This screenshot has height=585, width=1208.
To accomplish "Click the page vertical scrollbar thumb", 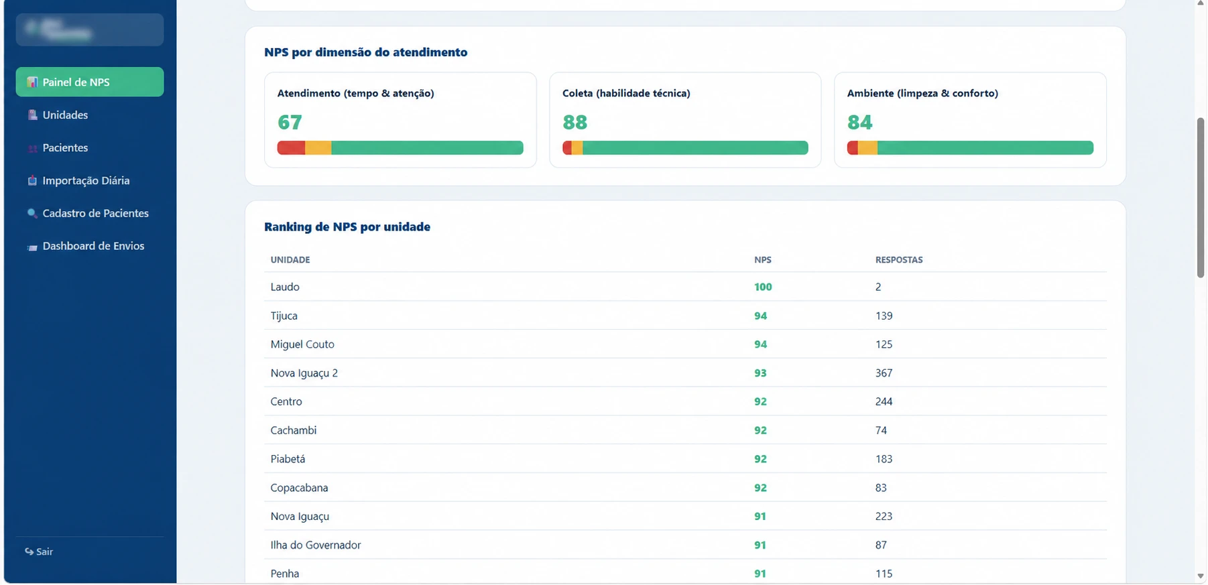I will 1201,198.
